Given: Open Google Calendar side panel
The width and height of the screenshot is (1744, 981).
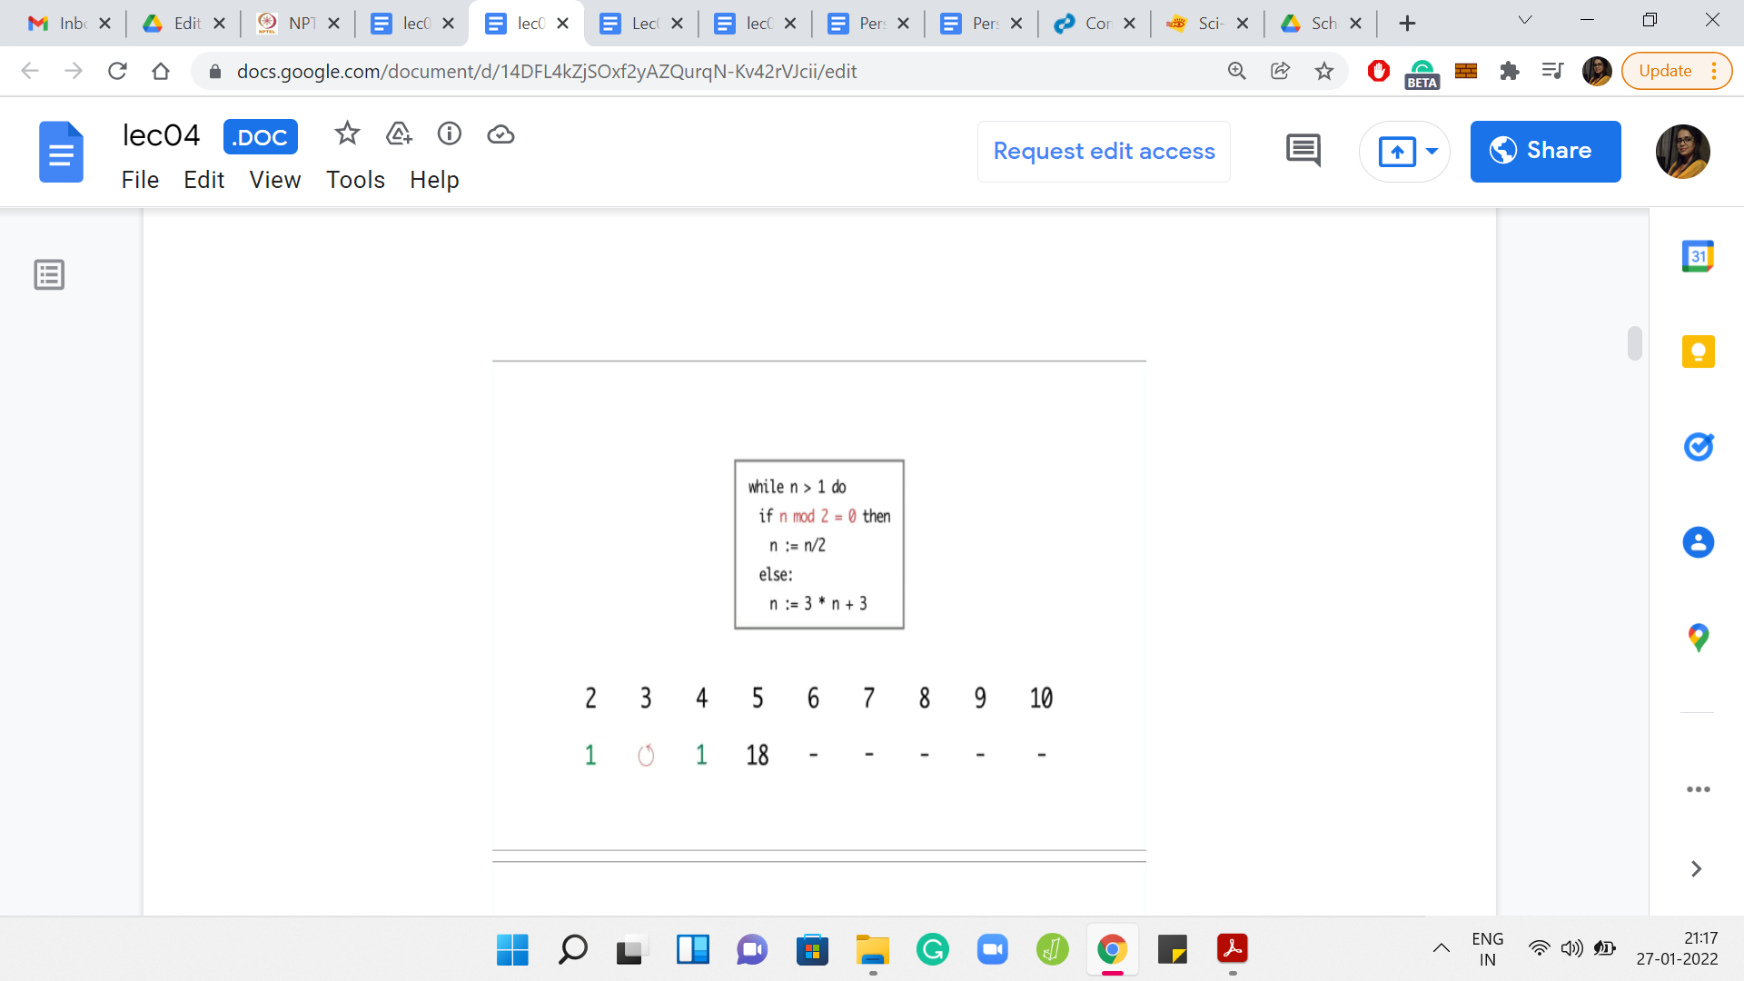Looking at the screenshot, I should (x=1698, y=256).
